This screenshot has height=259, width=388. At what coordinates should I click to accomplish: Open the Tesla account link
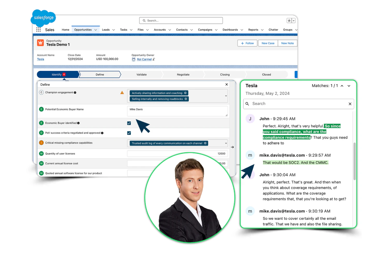point(40,59)
